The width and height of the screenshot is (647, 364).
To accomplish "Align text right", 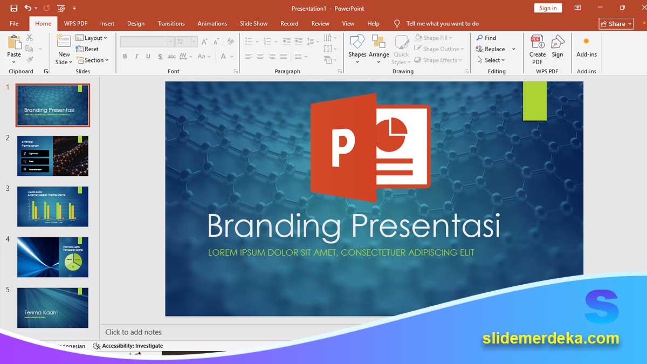I will (272, 56).
